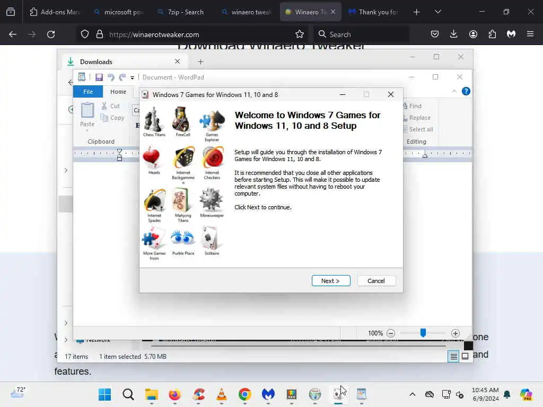Click Next to continue the setup
Image resolution: width=543 pixels, height=407 pixels.
click(331, 281)
